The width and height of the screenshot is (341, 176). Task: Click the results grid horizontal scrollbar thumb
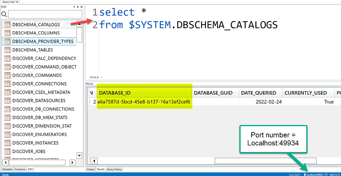click(x=265, y=161)
